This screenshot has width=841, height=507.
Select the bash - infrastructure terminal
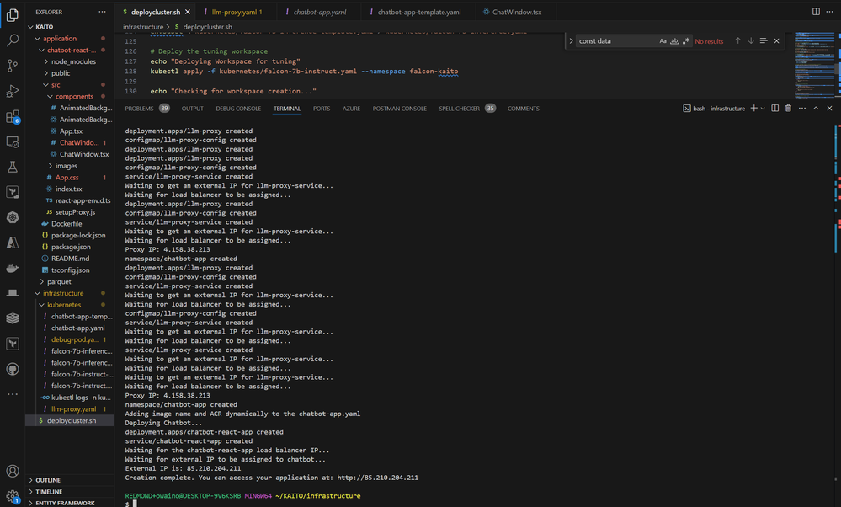pyautogui.click(x=713, y=109)
